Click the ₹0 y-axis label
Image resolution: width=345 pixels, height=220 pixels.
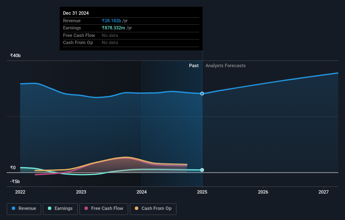tap(13, 168)
